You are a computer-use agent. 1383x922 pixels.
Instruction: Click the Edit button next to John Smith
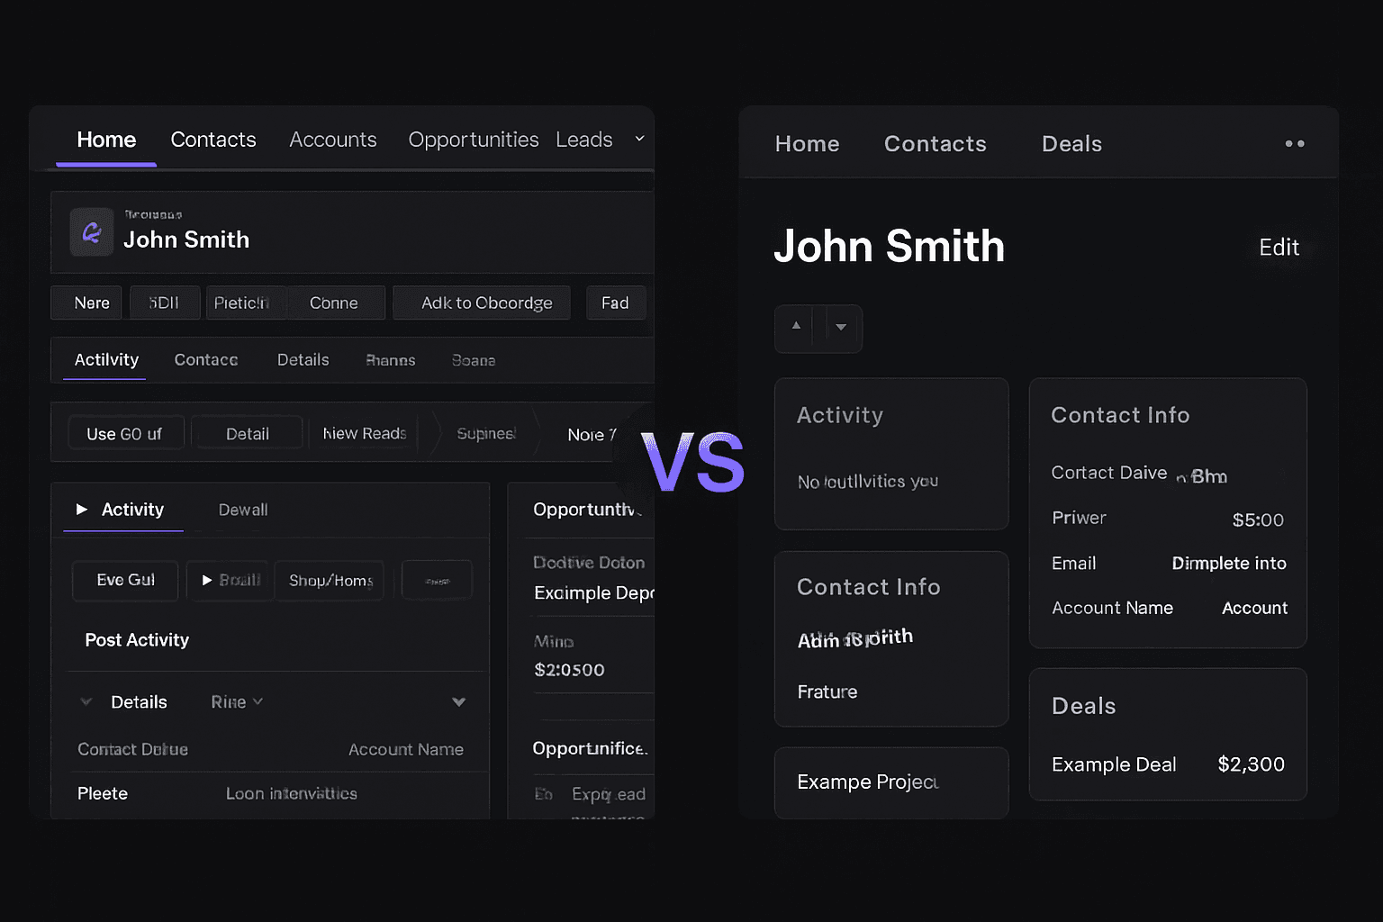point(1279,248)
